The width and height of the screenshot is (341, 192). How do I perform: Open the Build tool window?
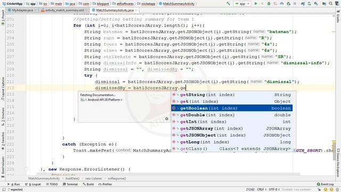[88, 184]
